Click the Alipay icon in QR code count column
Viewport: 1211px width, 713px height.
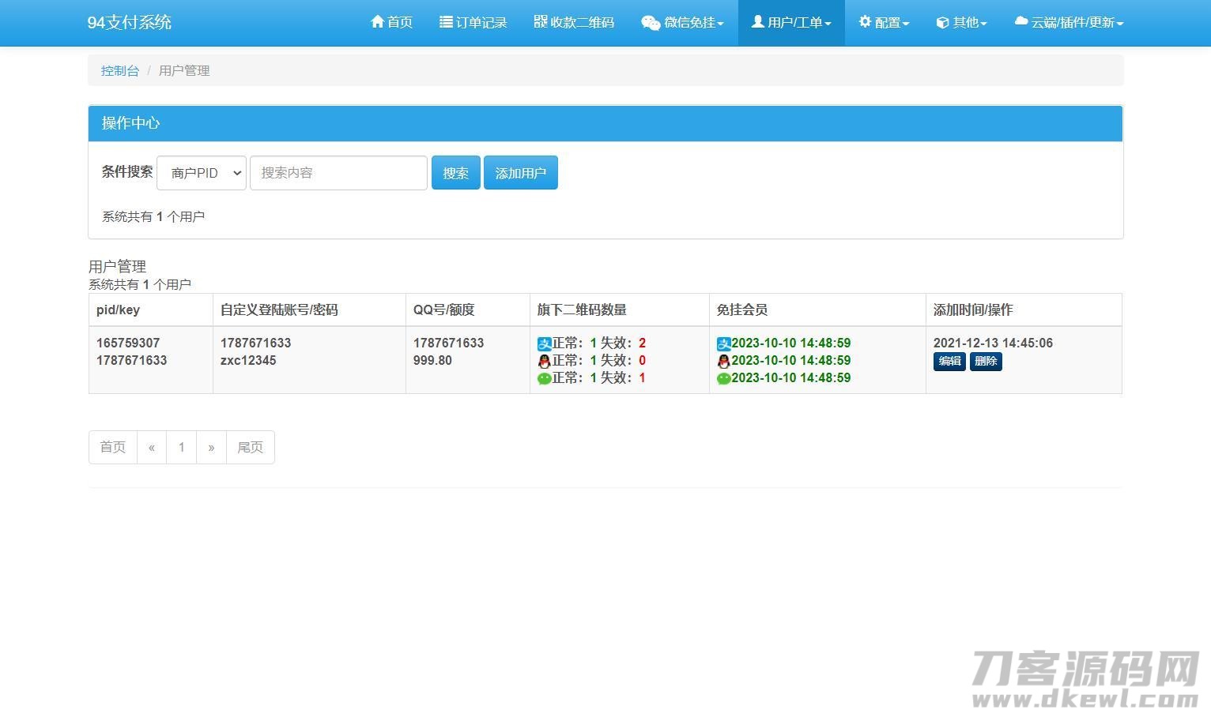(544, 343)
